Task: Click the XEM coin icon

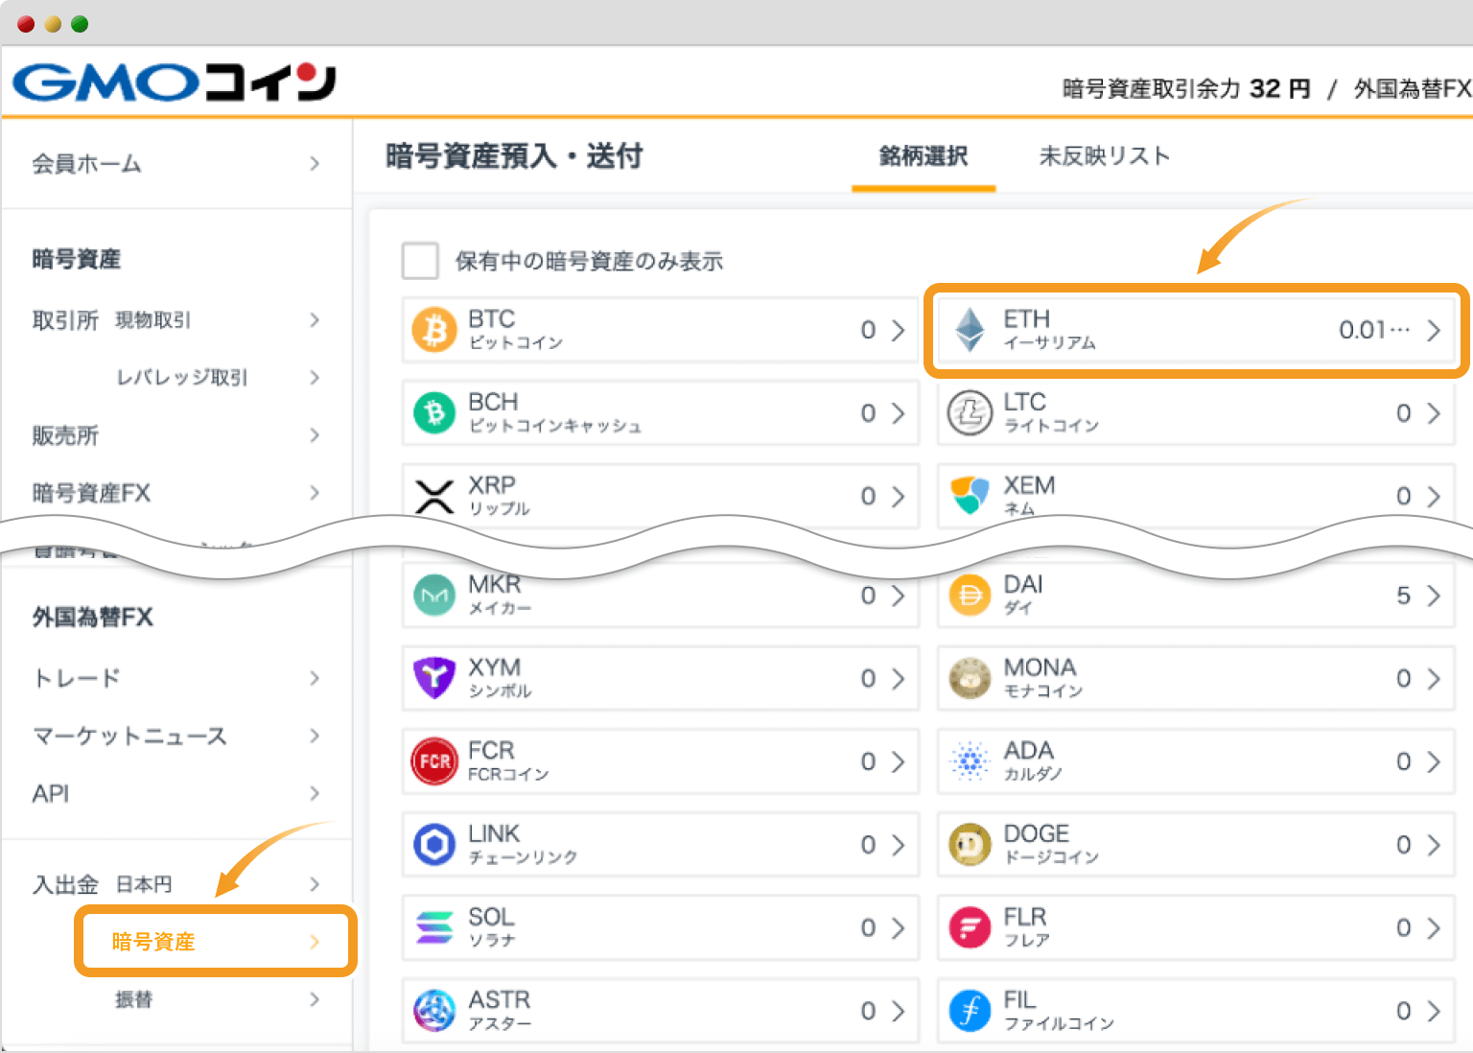Action: 970,495
